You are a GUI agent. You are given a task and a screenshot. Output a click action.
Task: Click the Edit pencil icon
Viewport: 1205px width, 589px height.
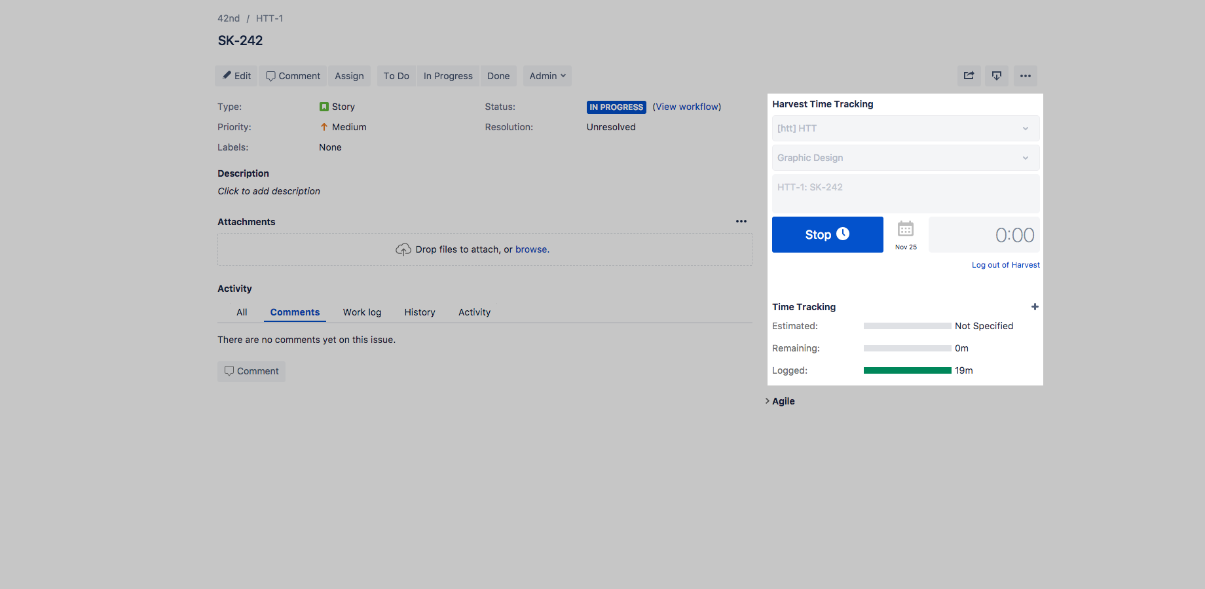[226, 75]
